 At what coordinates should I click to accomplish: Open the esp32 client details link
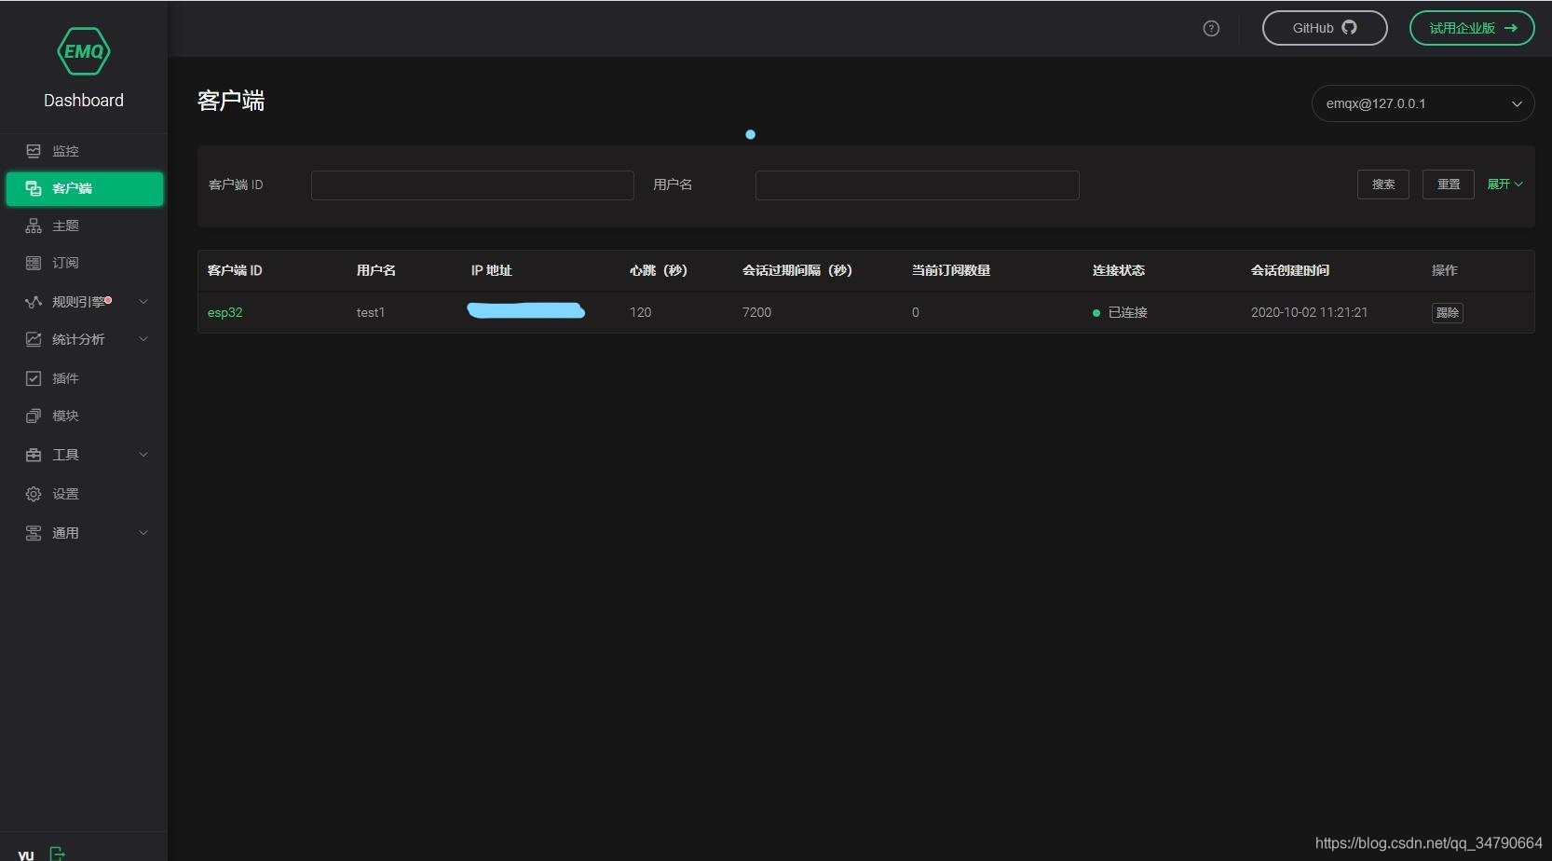pyautogui.click(x=225, y=312)
